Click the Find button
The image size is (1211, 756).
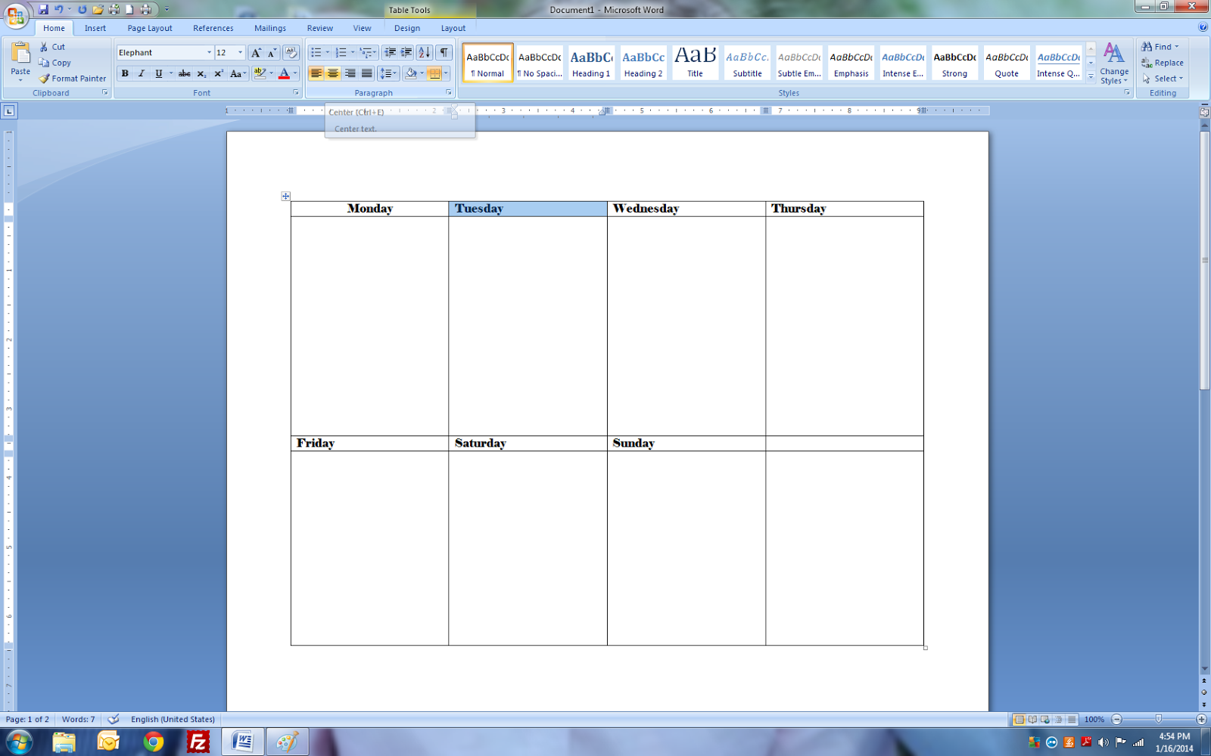(1160, 47)
